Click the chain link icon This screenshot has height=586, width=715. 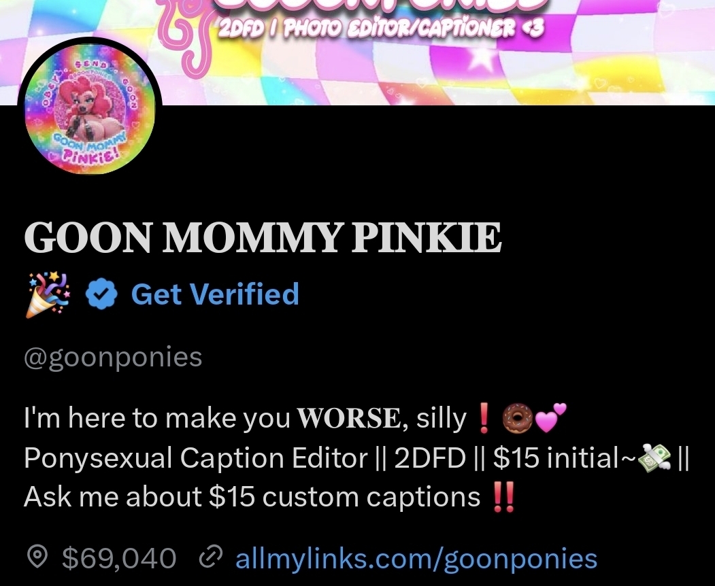(210, 559)
